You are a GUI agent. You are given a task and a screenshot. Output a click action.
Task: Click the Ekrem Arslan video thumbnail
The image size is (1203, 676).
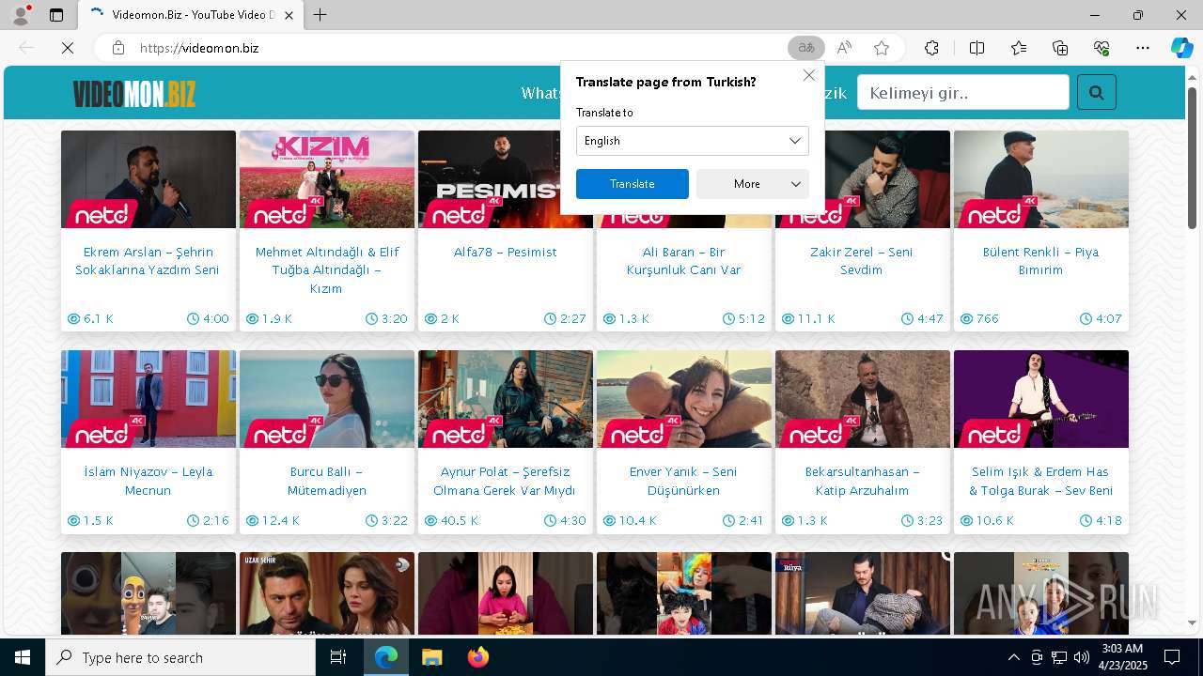(148, 179)
